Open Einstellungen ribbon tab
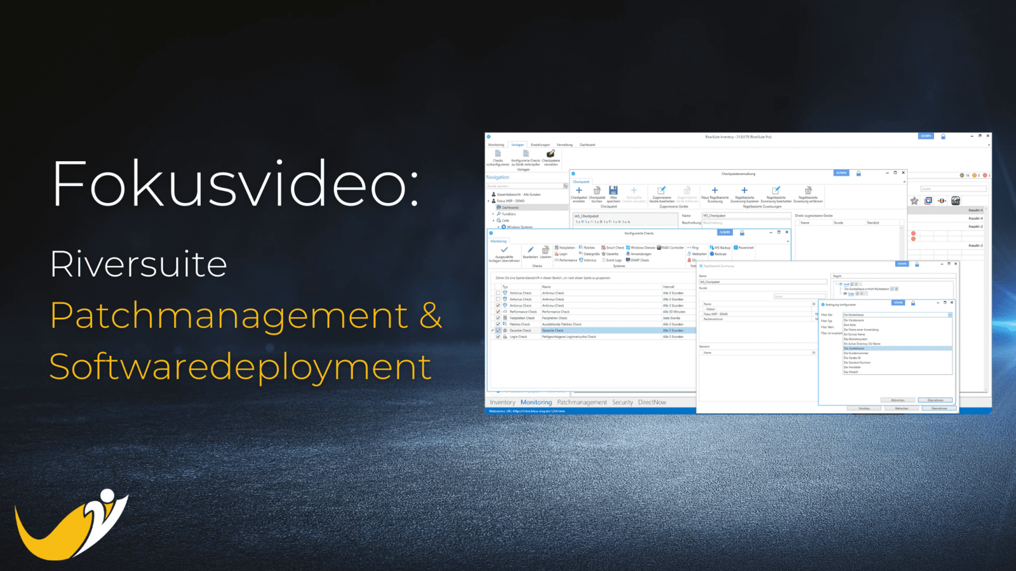The image size is (1016, 571). (540, 145)
